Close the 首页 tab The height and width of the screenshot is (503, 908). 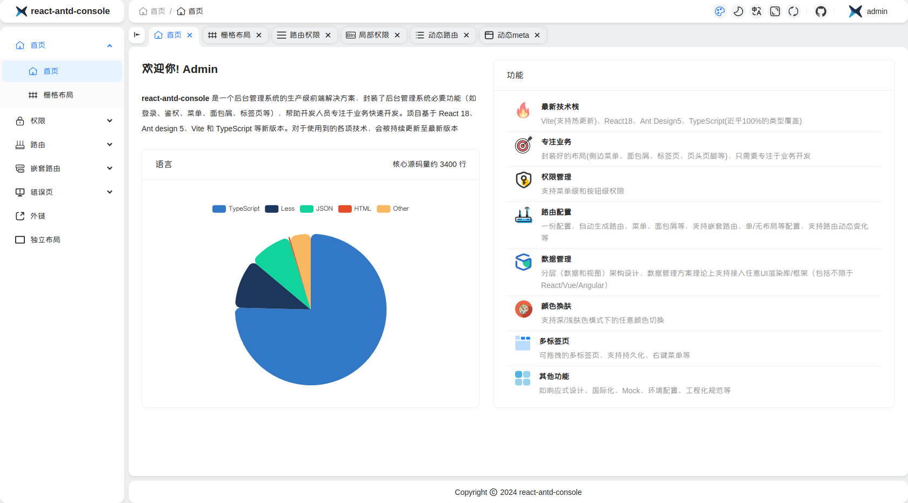(x=190, y=35)
